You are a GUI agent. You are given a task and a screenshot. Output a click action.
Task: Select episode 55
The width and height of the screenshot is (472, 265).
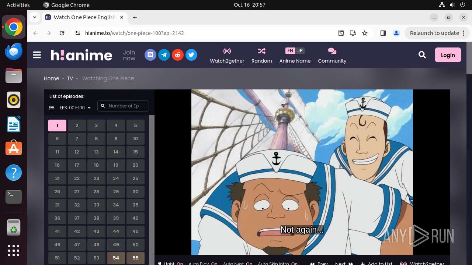point(135,258)
